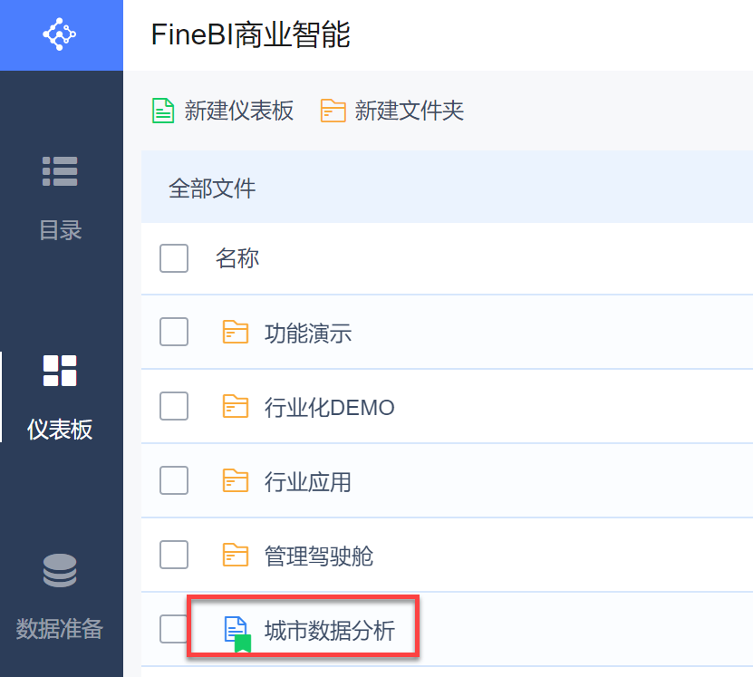Open the 目录 directory sidebar icon
Image resolution: width=753 pixels, height=677 pixels.
pos(61,171)
